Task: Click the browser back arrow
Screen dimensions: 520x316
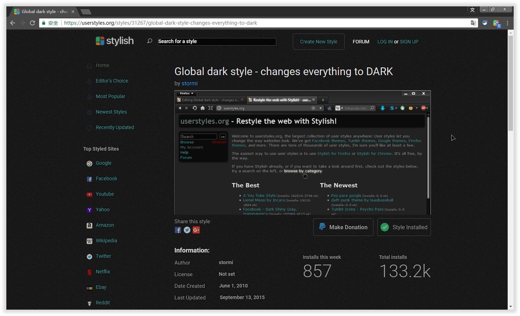Action: coord(13,23)
